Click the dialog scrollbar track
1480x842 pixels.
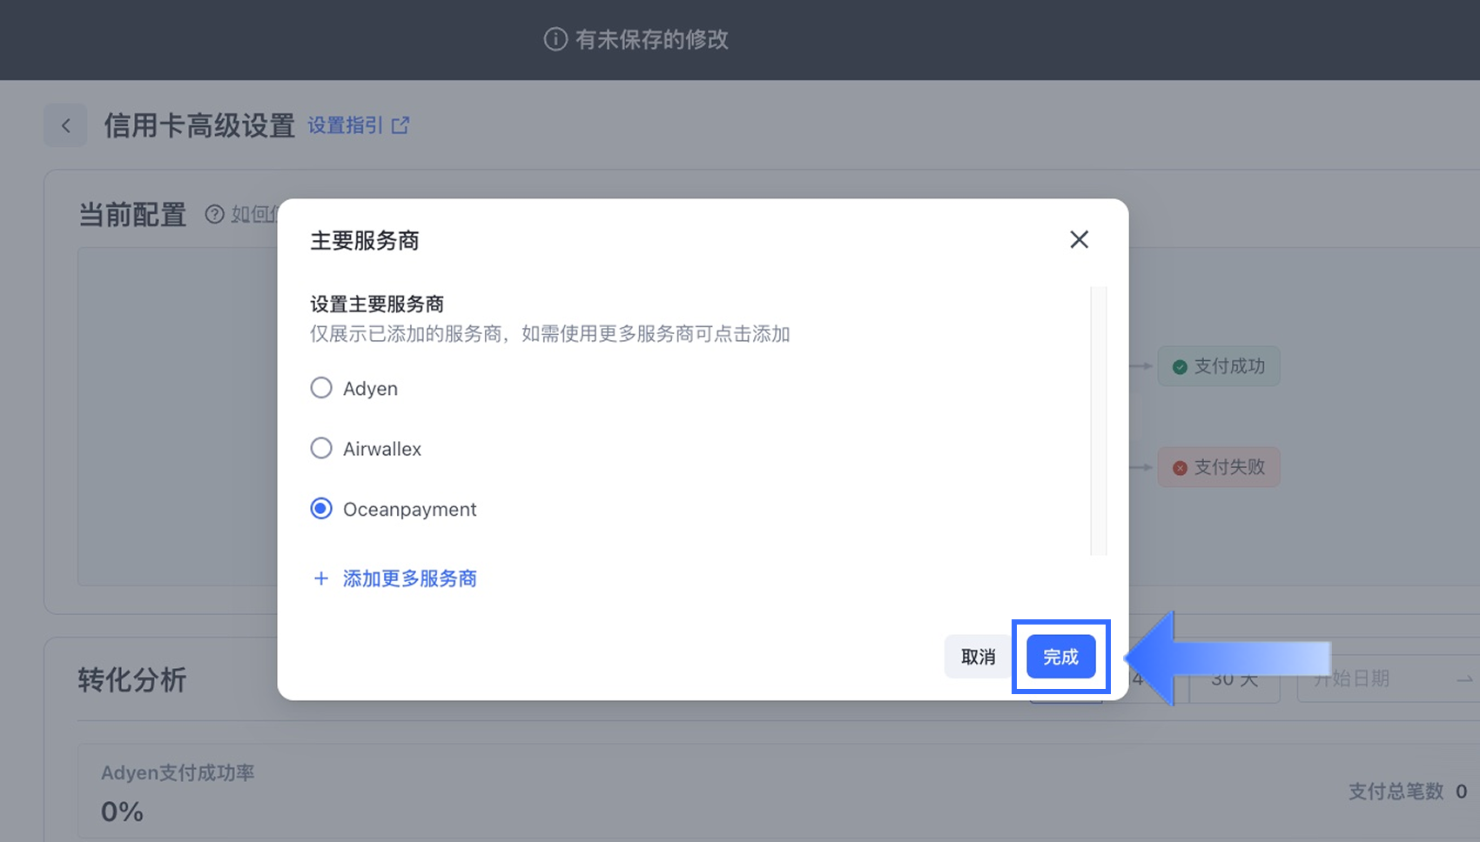[x=1099, y=421]
